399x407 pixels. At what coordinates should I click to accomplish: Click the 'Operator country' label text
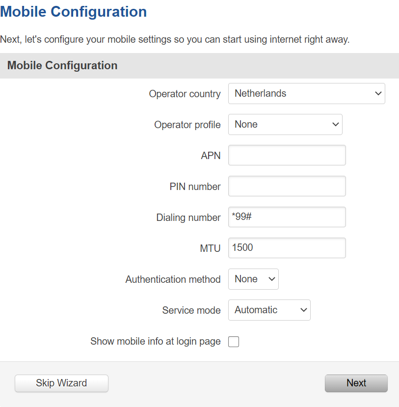[x=185, y=94]
